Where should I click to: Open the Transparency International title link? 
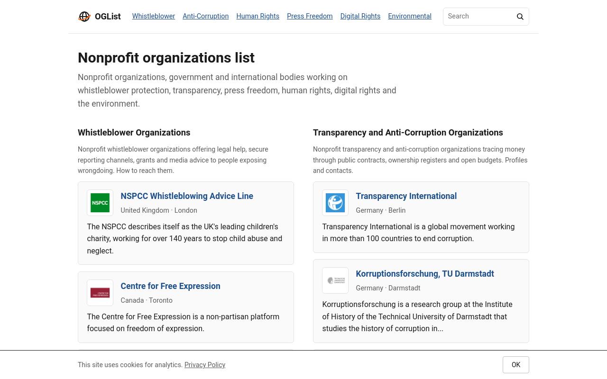coord(406,196)
